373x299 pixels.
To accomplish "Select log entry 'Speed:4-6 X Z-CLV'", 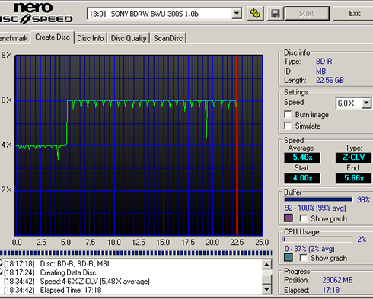I will coord(95,282).
